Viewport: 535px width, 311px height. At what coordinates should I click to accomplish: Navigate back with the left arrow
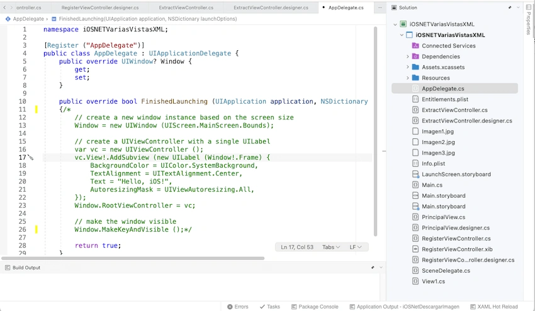(4, 7)
